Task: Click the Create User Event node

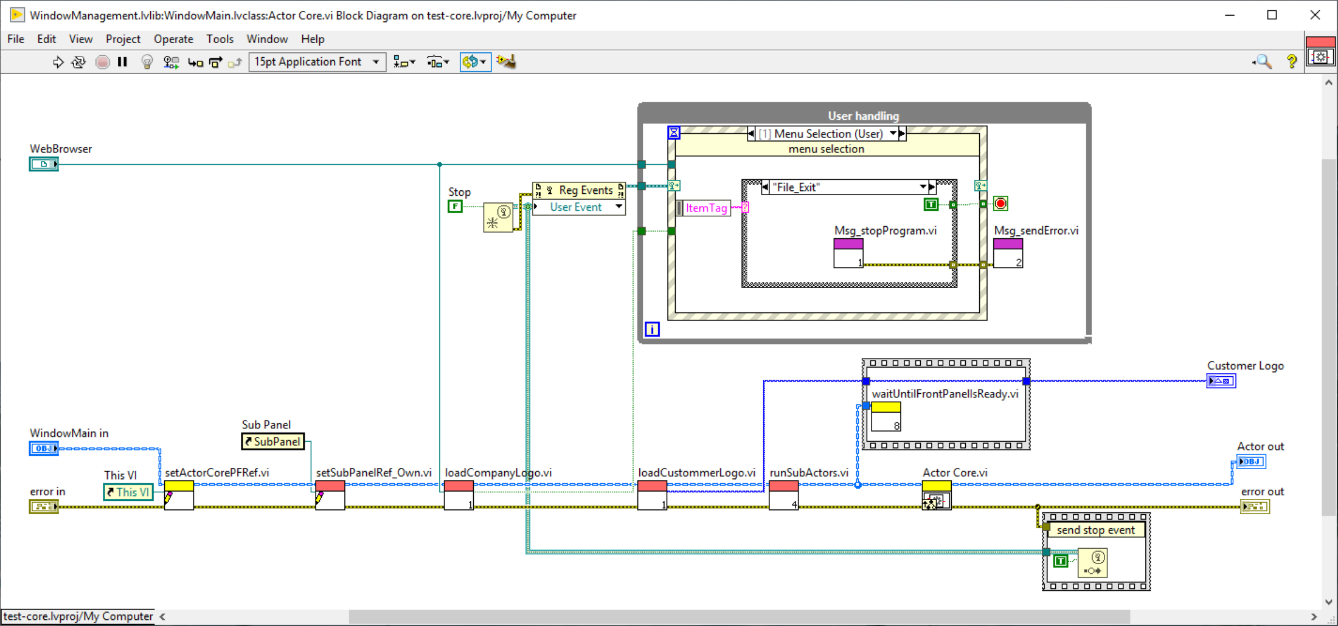Action: click(x=498, y=218)
